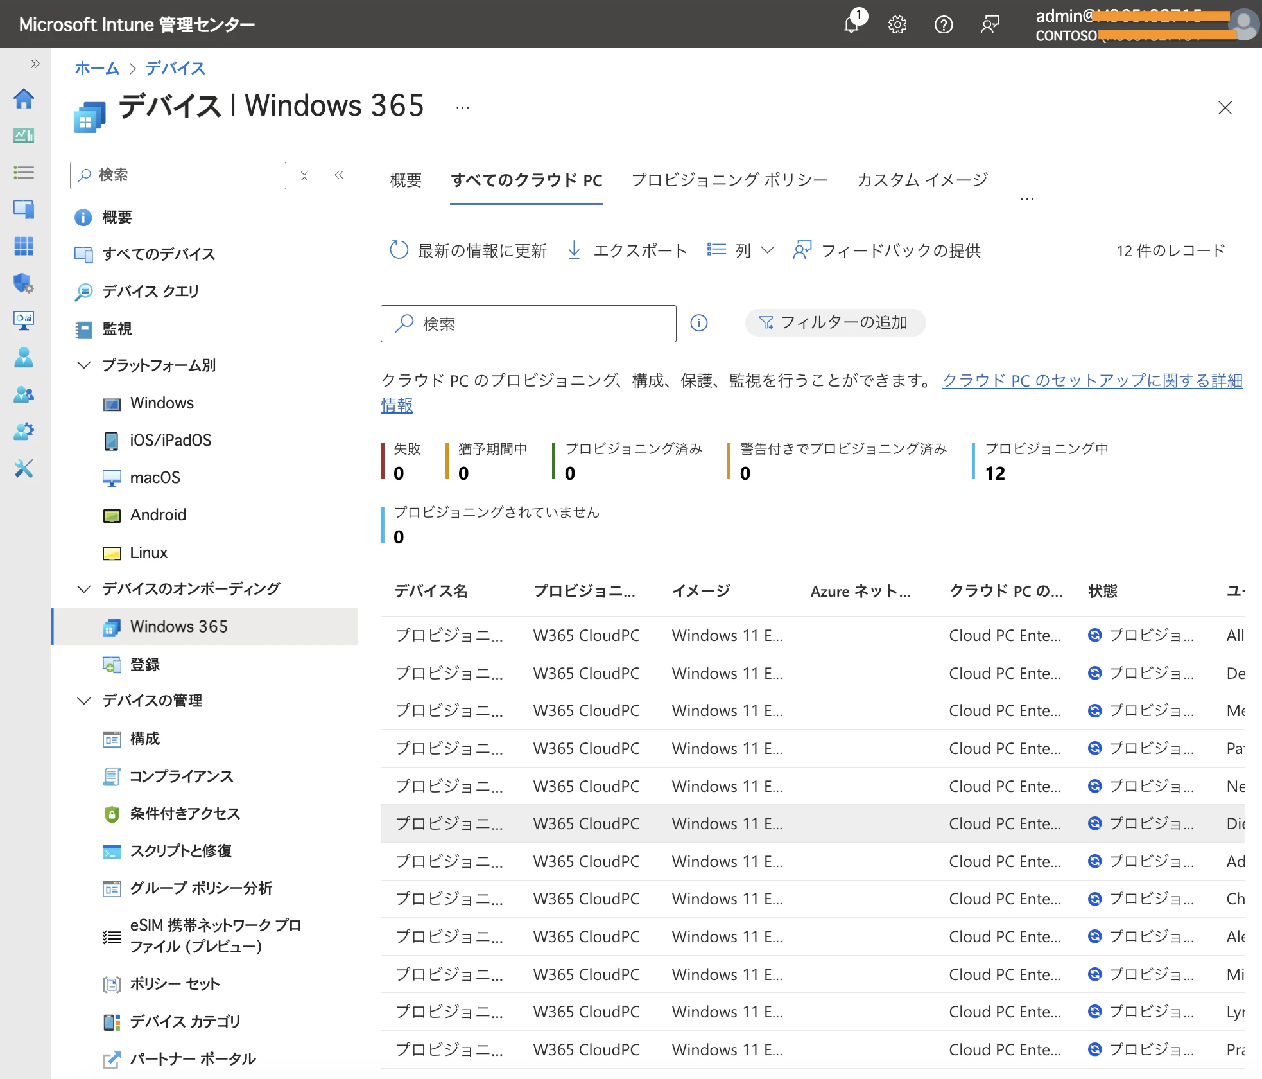Open Devices icon in left rail
The height and width of the screenshot is (1079, 1262).
click(24, 209)
